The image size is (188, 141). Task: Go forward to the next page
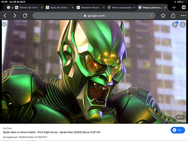[x=15, y=16]
